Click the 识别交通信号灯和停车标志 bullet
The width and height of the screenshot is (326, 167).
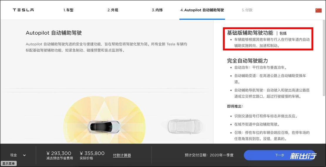[266, 116]
